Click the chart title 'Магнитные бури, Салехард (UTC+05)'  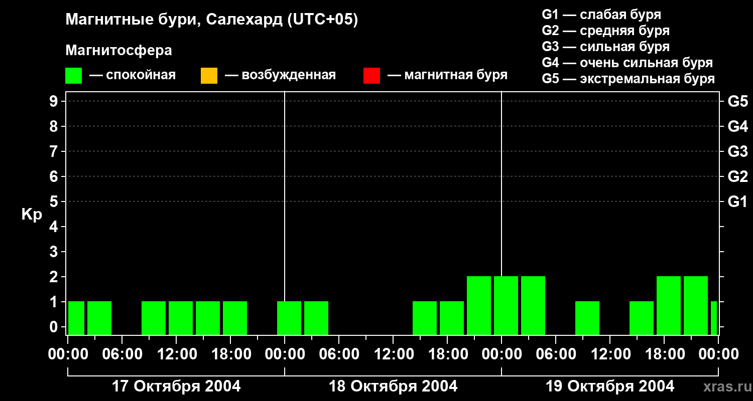pyautogui.click(x=212, y=21)
